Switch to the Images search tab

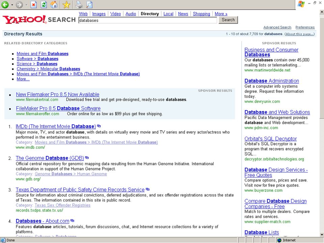[99, 14]
